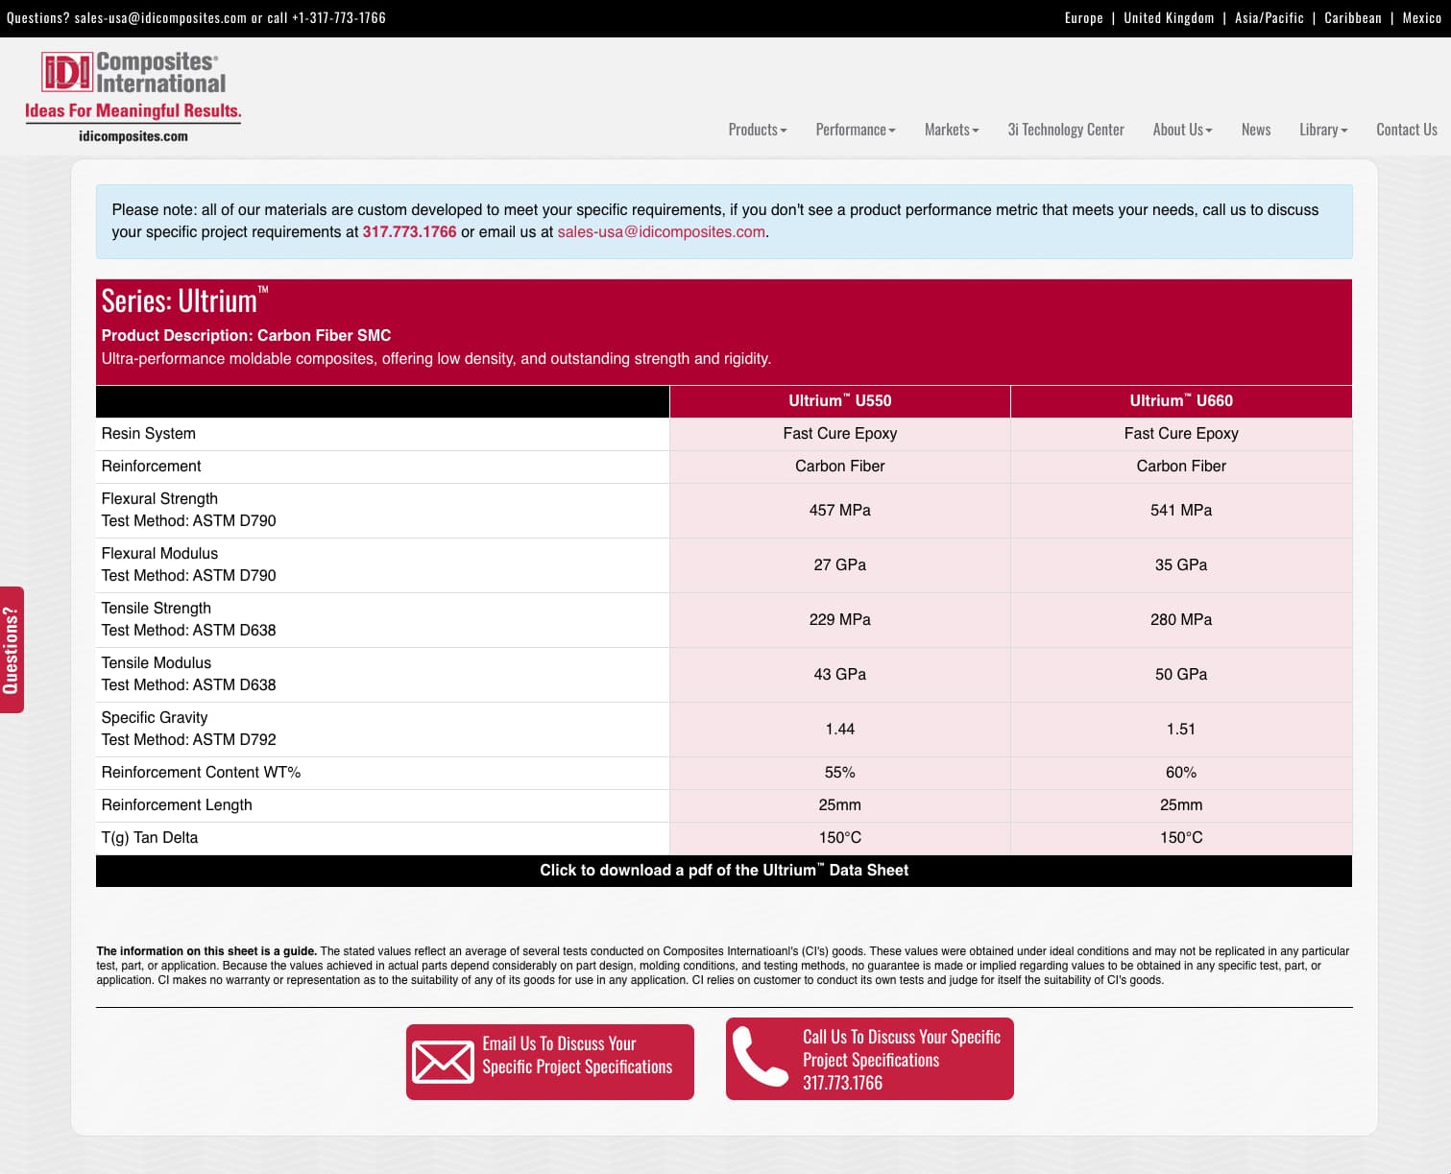This screenshot has height=1174, width=1451.
Task: Switch to United Kingdom site
Action: [1169, 18]
